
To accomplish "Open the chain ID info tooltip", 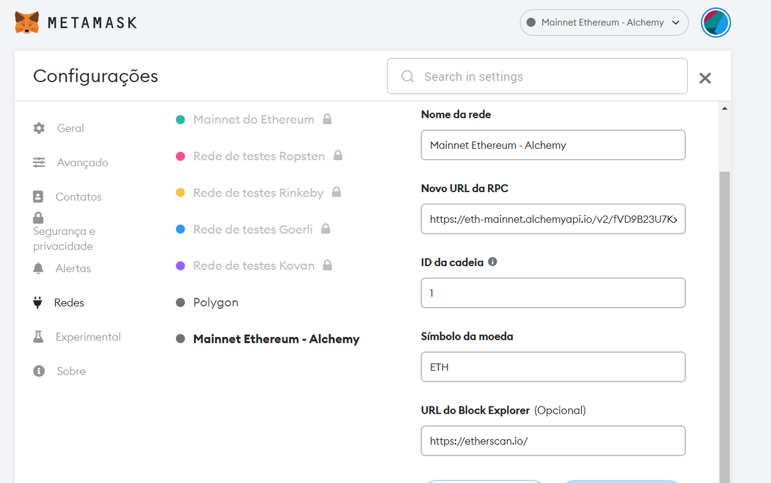I will (492, 261).
